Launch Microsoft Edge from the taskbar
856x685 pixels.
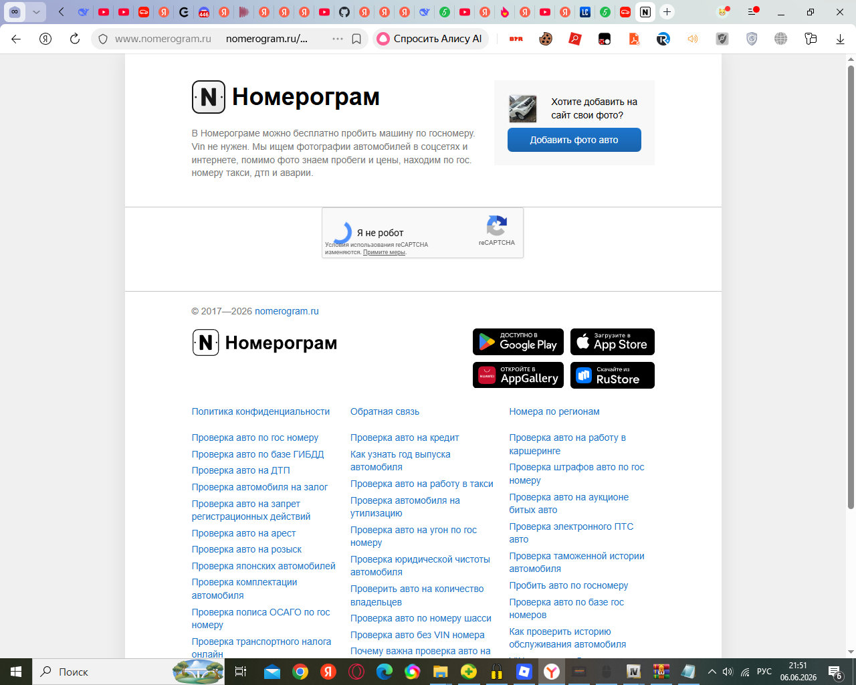click(x=385, y=672)
